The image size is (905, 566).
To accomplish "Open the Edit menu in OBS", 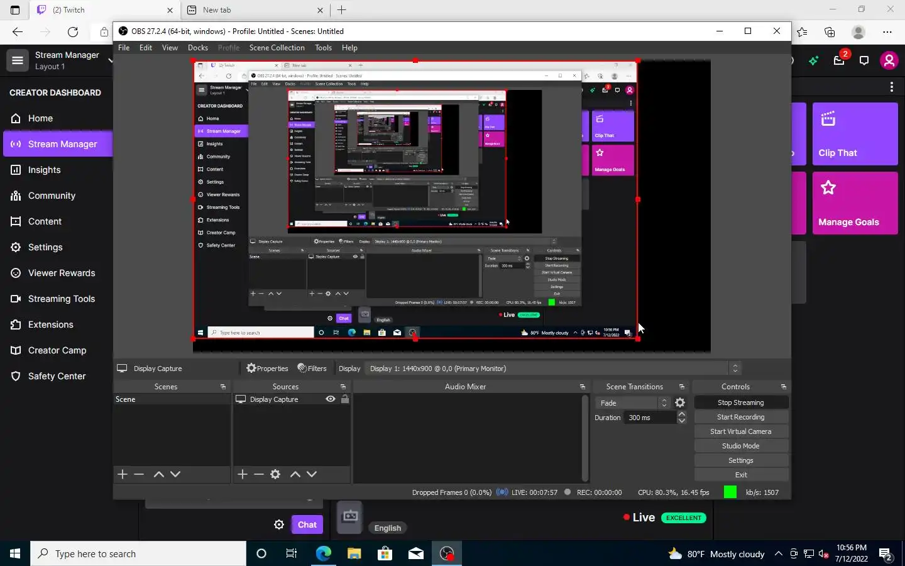I will 146,48.
